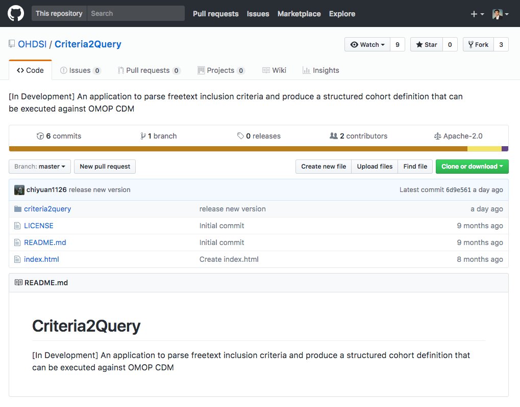The height and width of the screenshot is (407, 520).
Task: Click the repository book icon beside OHDSI
Action: coord(12,44)
